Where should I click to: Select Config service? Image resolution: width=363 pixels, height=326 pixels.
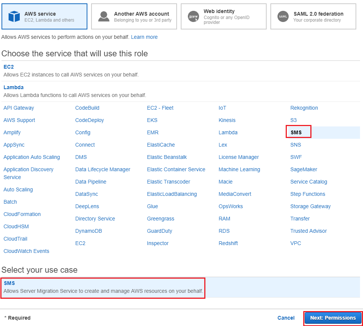tap(83, 132)
